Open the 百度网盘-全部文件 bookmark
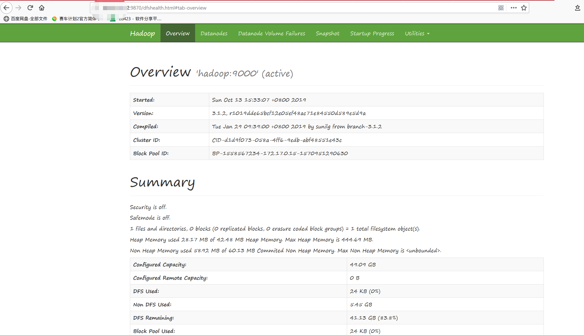 pos(26,19)
